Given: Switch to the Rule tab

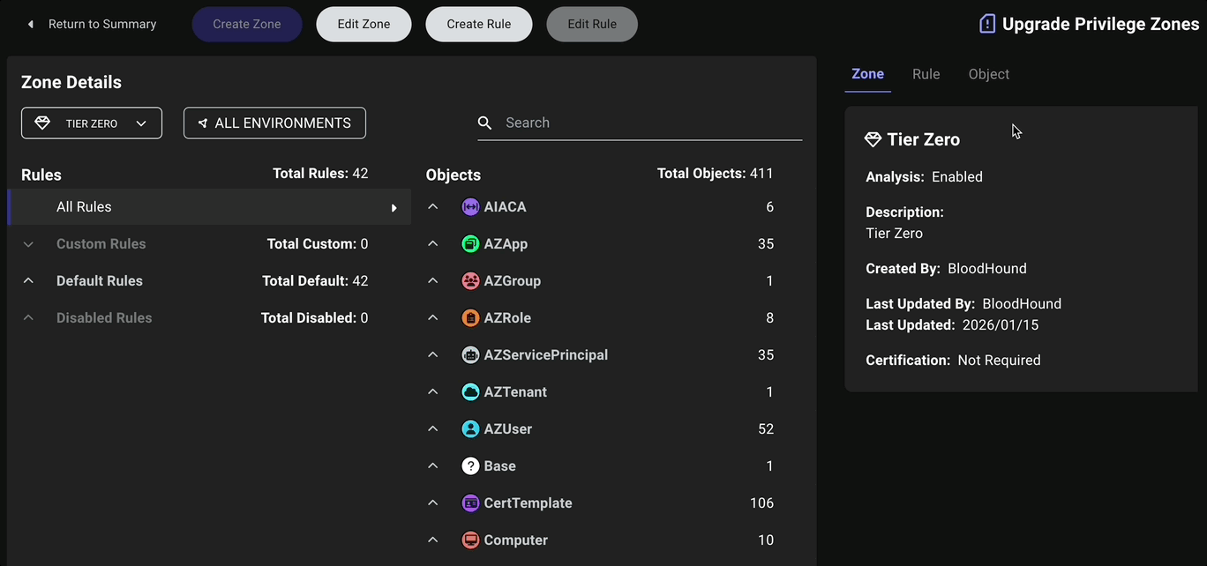Looking at the screenshot, I should pyautogui.click(x=926, y=74).
